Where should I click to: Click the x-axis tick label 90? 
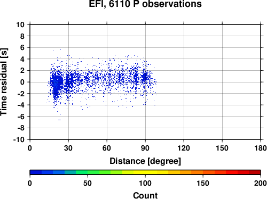click(145, 148)
